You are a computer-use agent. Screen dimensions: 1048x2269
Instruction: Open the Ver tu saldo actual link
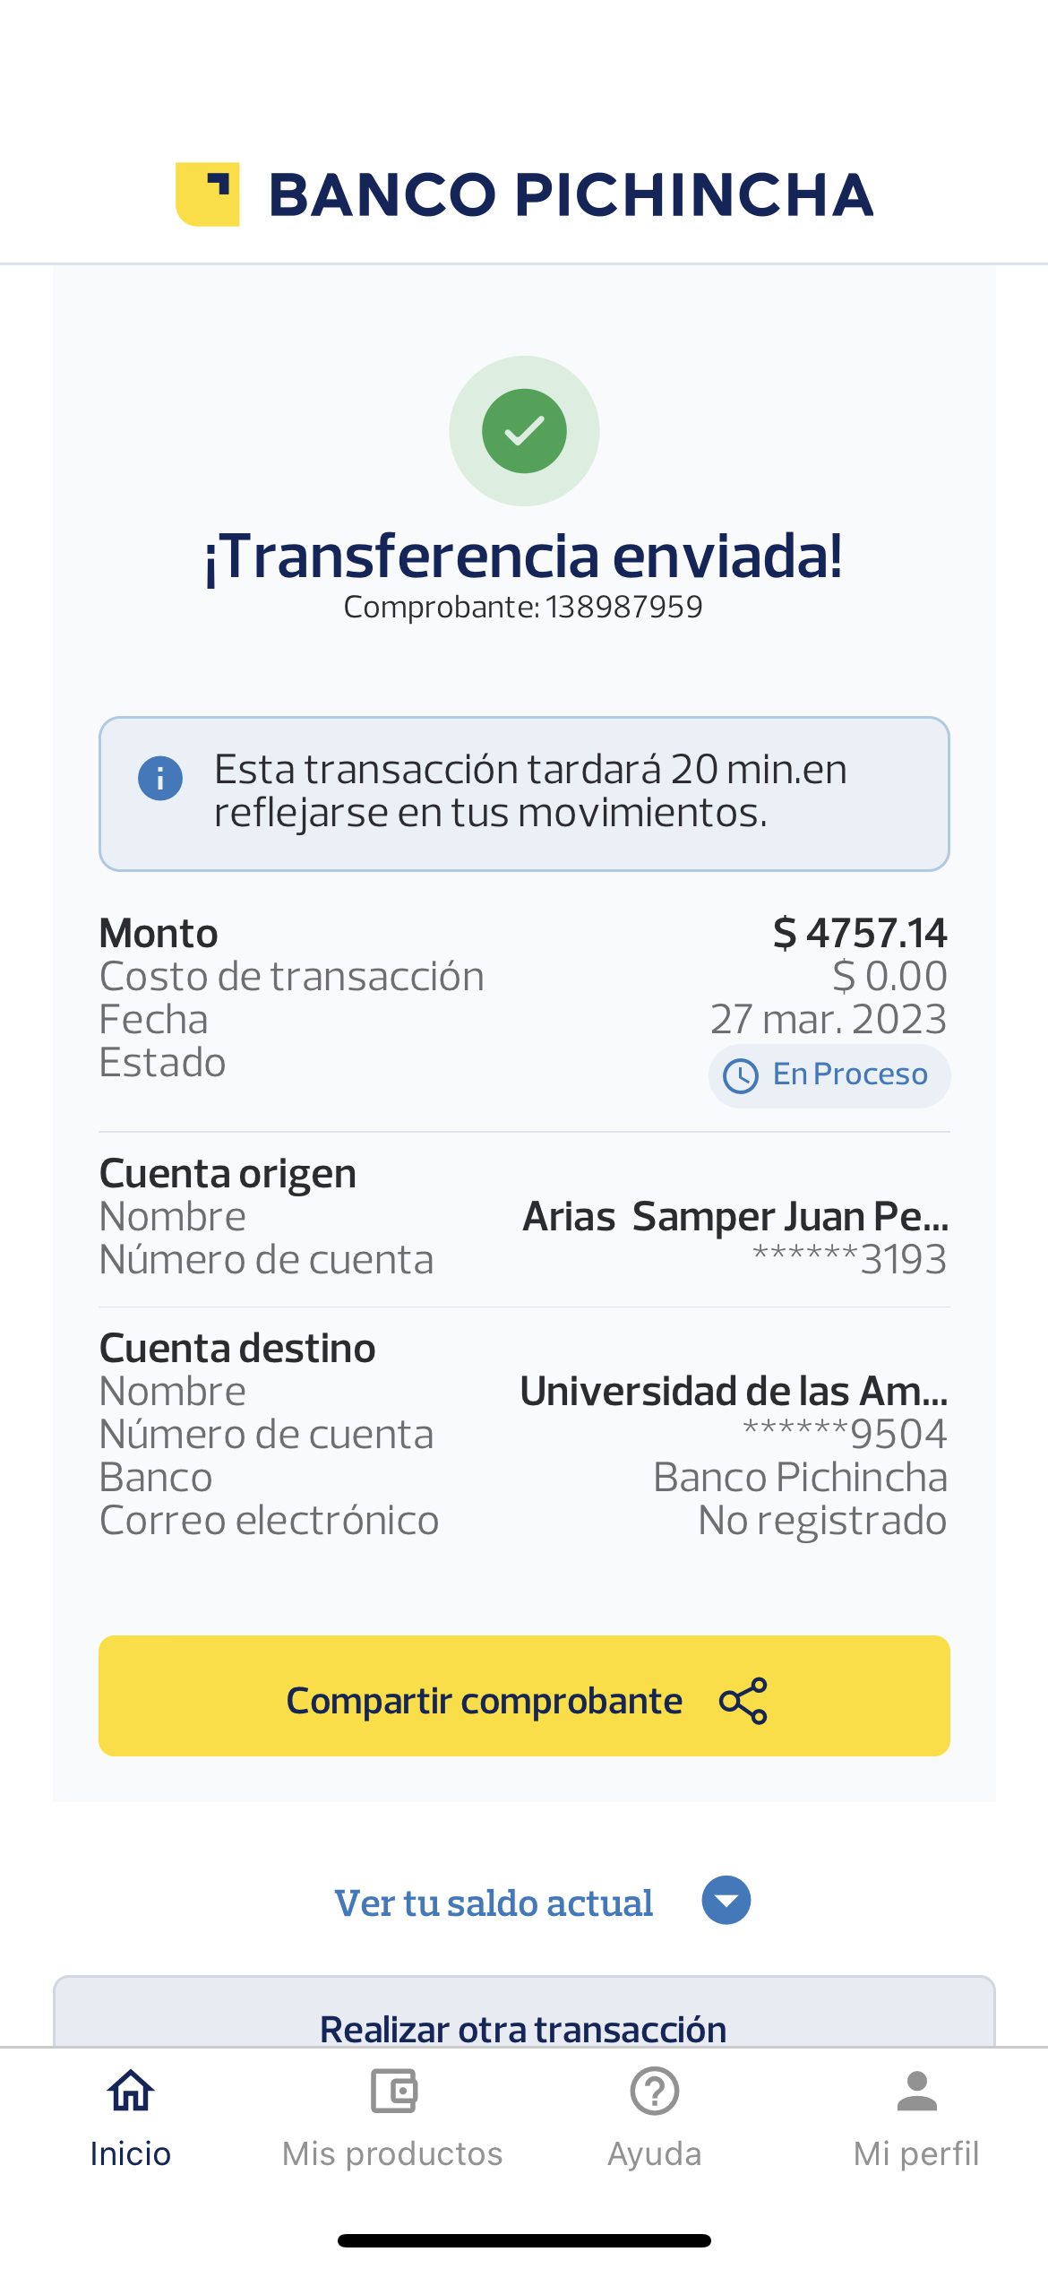tap(494, 1902)
